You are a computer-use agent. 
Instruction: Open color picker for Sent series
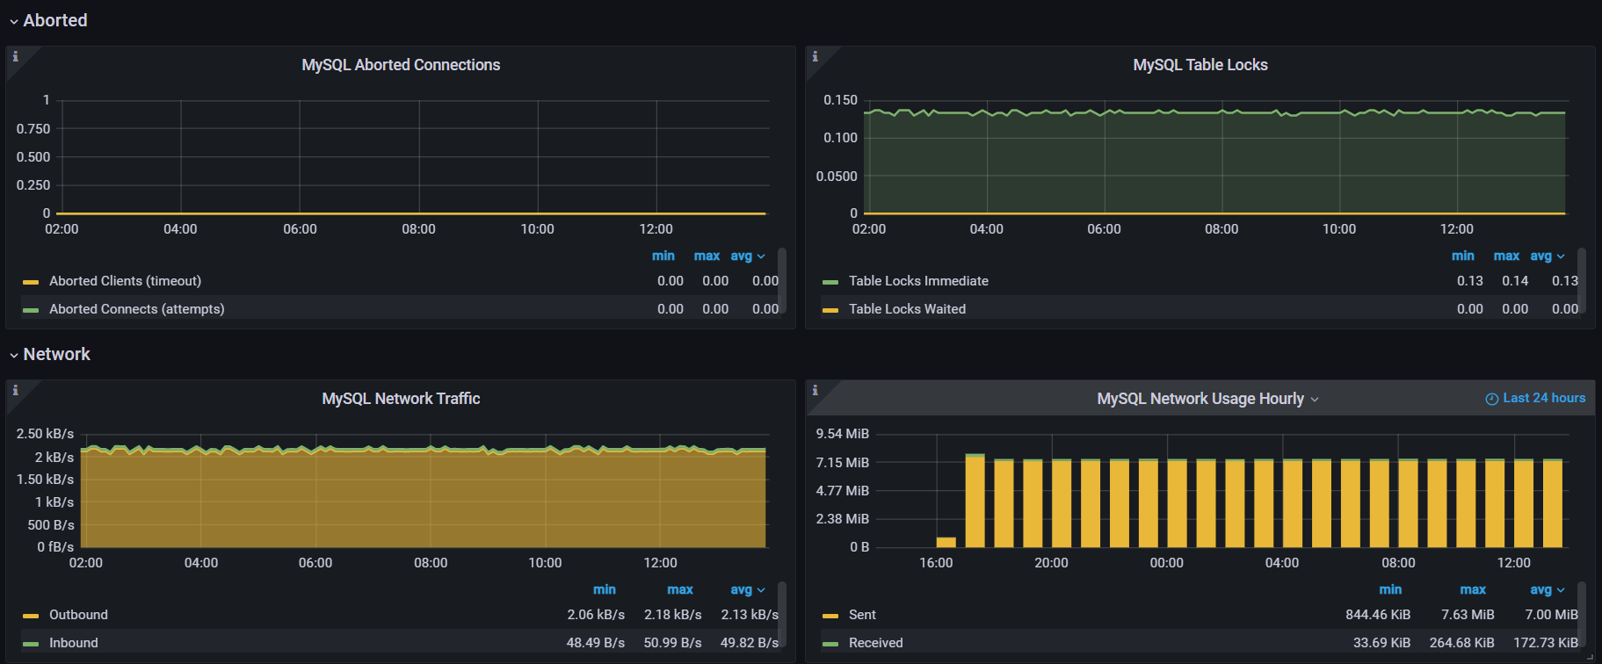(830, 616)
